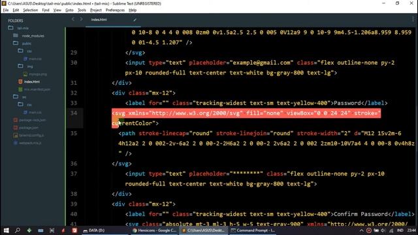
Task: Go forward with the right tab arrow
Action: click(81, 19)
